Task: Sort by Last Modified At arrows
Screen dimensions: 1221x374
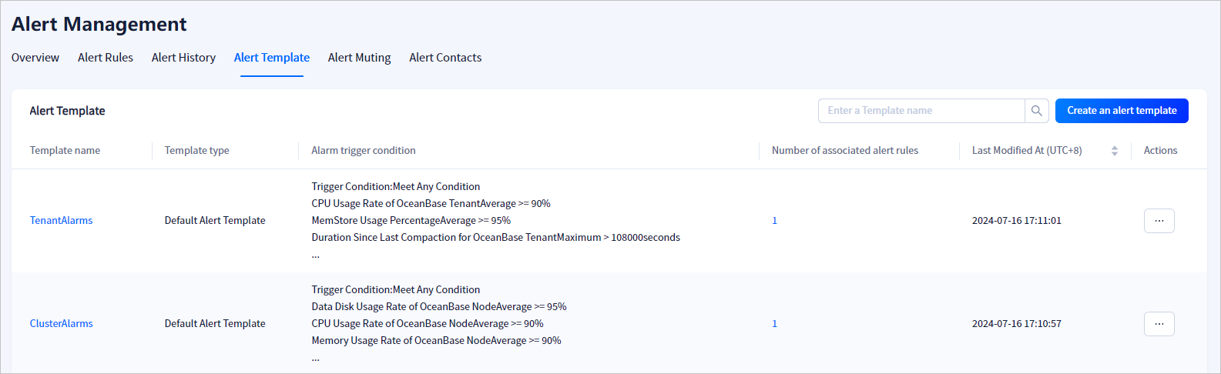Action: coord(1114,151)
